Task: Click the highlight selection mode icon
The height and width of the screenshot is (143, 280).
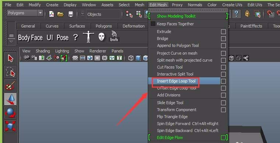Action: coord(257,14)
